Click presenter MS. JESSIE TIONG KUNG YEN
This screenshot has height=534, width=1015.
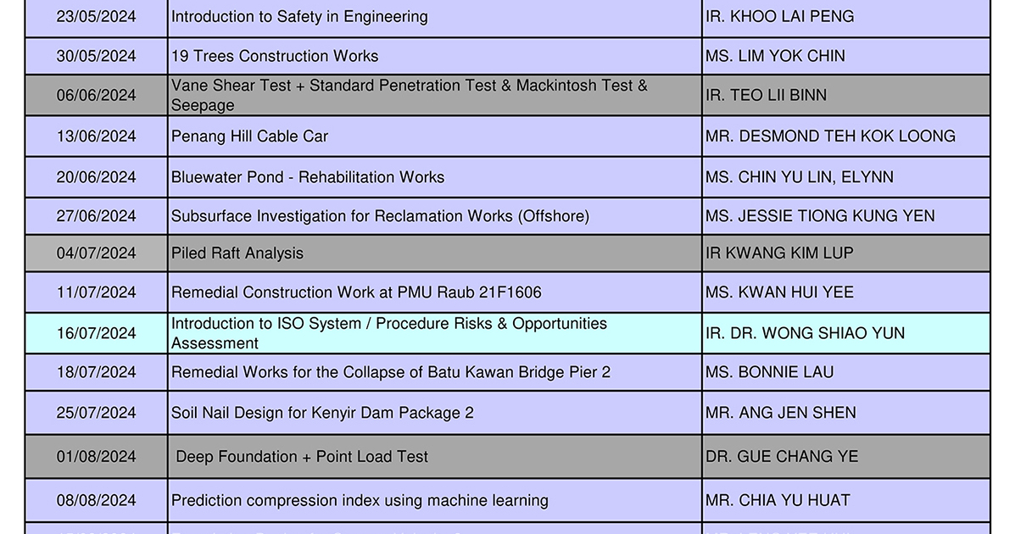(820, 216)
